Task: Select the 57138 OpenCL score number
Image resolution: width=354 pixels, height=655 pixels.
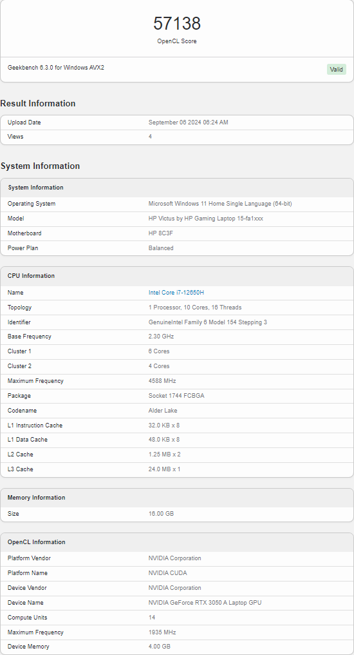Action: pyautogui.click(x=177, y=23)
